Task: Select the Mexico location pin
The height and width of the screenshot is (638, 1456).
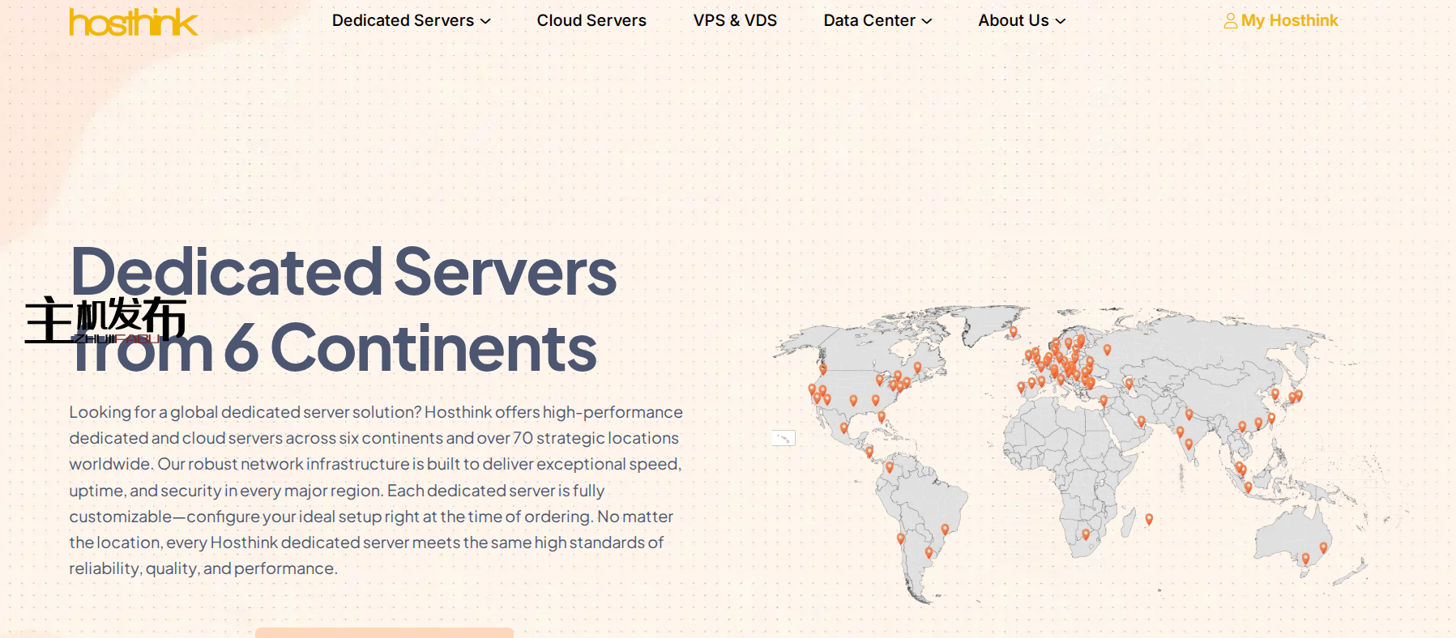Action: click(x=843, y=427)
